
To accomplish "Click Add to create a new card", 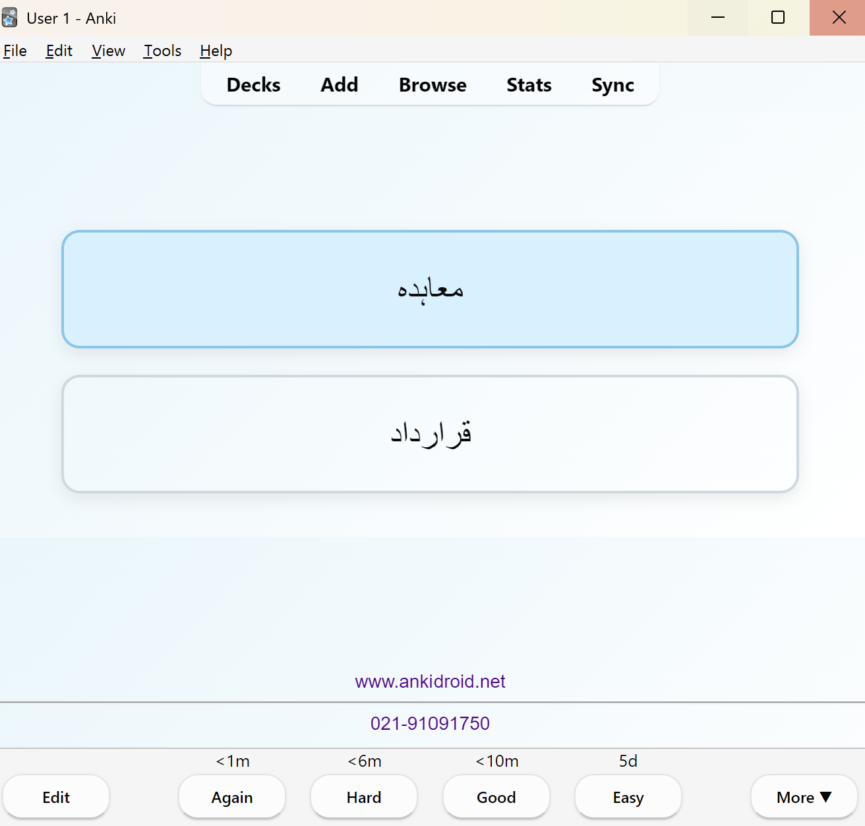I will [340, 85].
